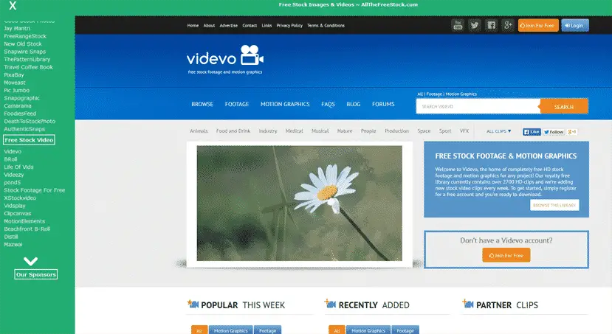Select Motion Graphics tab under Recently Added
Viewport: 612px width, 334px height.
(368, 330)
